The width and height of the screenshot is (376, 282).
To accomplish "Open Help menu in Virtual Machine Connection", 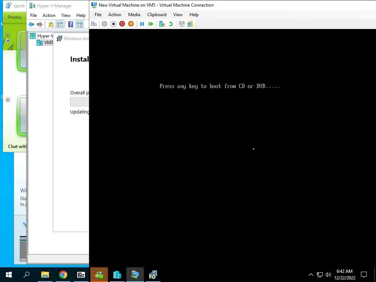I will pyautogui.click(x=194, y=15).
